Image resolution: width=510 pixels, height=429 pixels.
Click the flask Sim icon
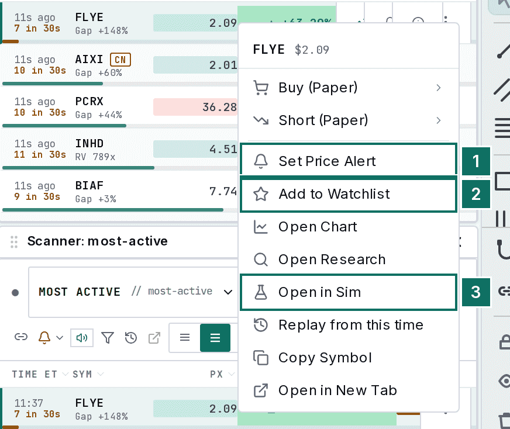tap(261, 292)
